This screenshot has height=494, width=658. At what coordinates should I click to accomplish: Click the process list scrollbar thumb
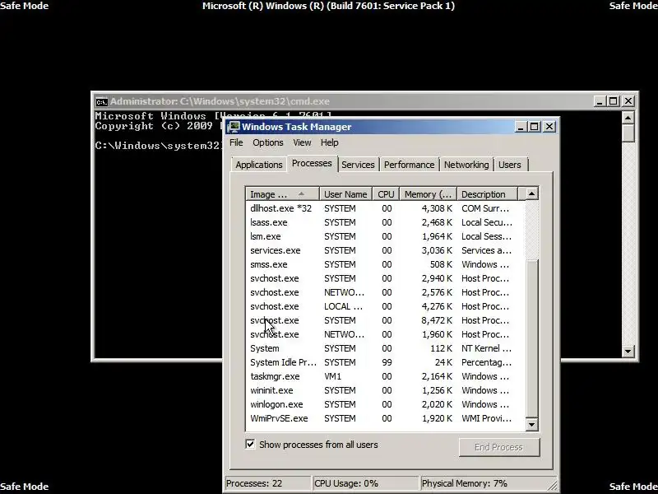click(x=531, y=338)
